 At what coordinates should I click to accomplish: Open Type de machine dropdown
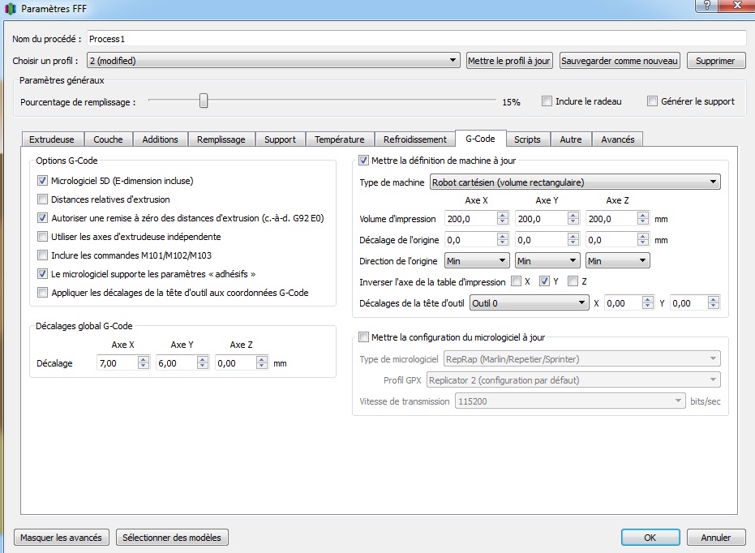tap(575, 182)
